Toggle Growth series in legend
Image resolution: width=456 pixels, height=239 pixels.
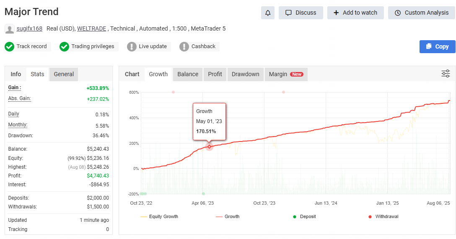coord(228,217)
